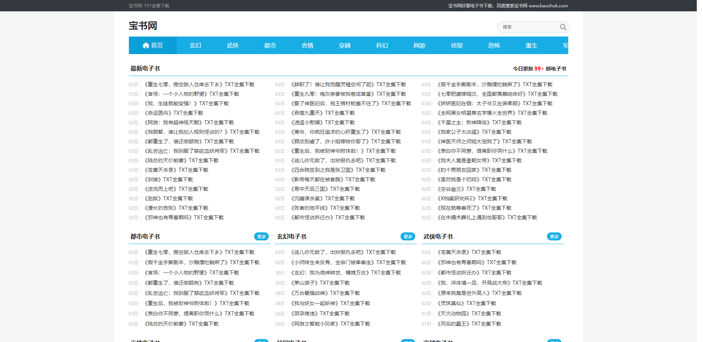
Task: Open the 穿越 category tab
Action: coord(345,45)
